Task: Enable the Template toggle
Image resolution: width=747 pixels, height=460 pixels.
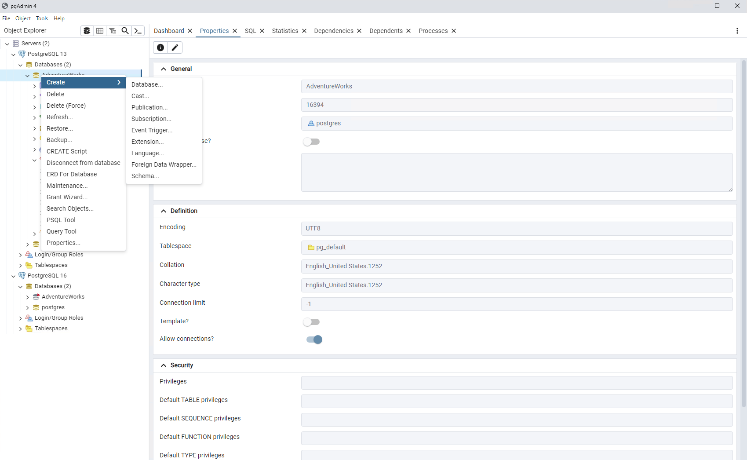Action: pos(312,322)
